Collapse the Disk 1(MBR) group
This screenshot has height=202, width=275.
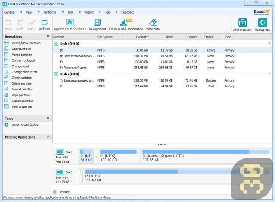(x=269, y=44)
